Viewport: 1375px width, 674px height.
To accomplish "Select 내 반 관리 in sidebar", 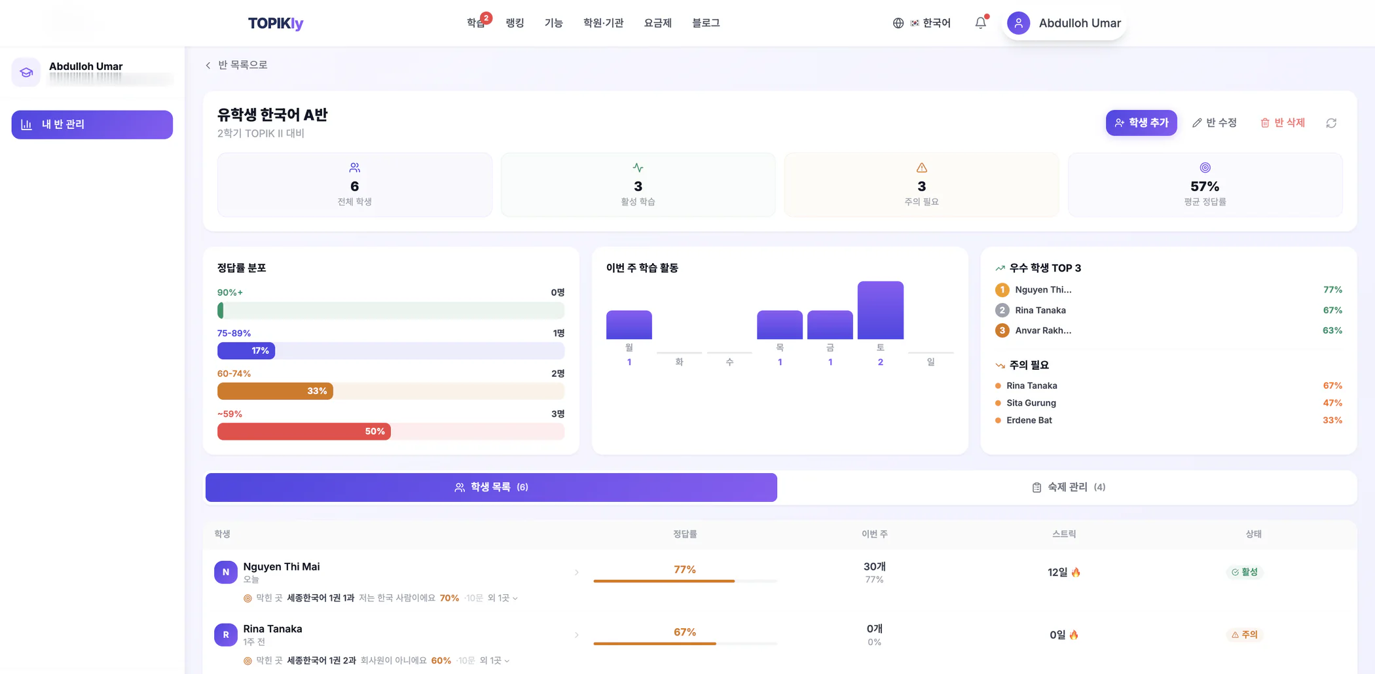I will pos(92,124).
